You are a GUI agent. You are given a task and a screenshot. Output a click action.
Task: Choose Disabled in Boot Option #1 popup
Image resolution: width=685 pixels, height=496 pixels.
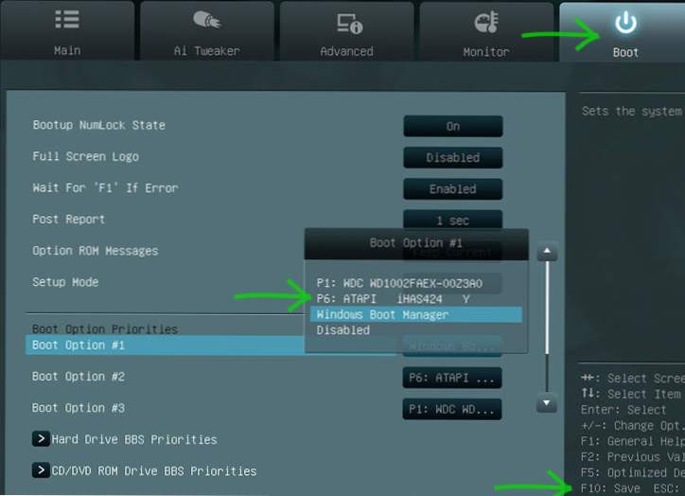[343, 330]
